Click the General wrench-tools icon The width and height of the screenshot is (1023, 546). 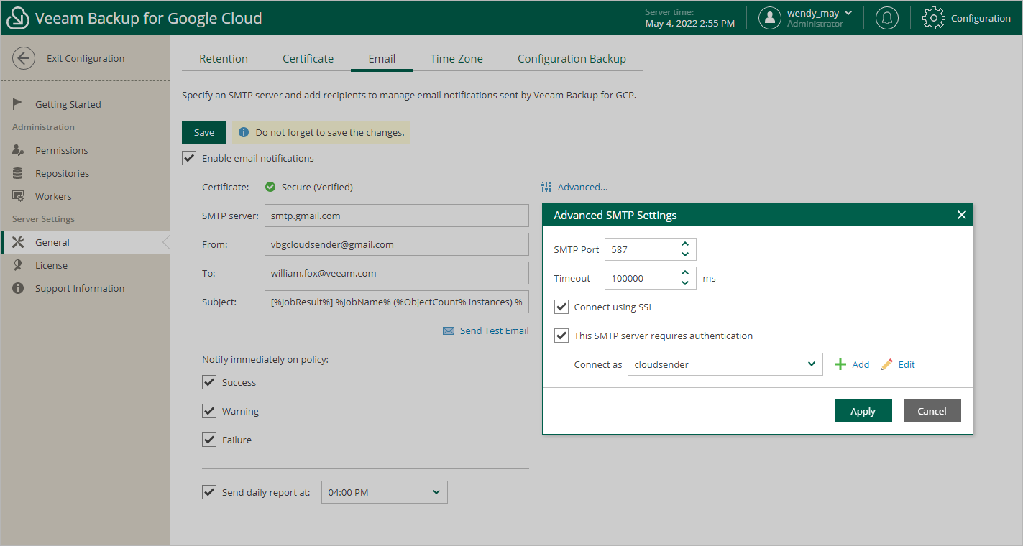[x=19, y=242]
